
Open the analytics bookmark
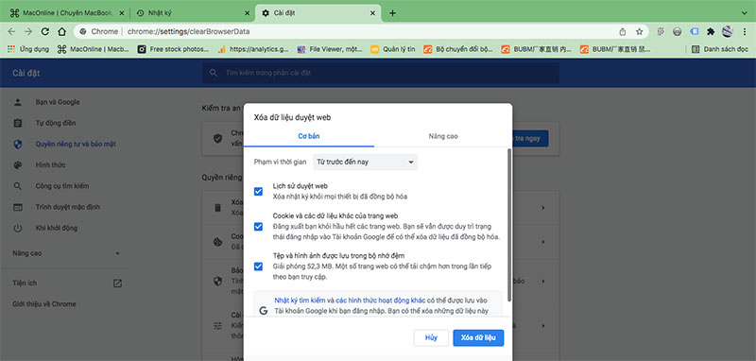point(253,49)
